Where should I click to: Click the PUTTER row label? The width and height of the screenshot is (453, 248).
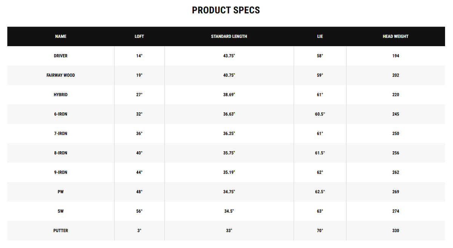[60, 231]
